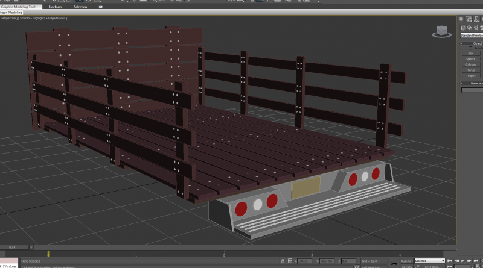Toggle the ribbon minimize icon

(x=100, y=7)
